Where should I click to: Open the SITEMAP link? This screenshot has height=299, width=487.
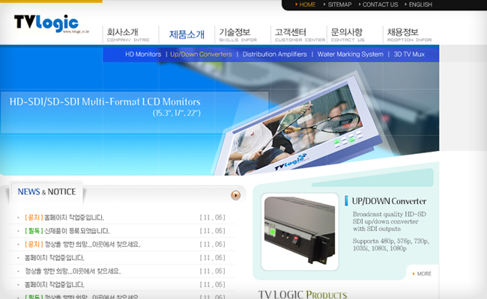click(339, 4)
